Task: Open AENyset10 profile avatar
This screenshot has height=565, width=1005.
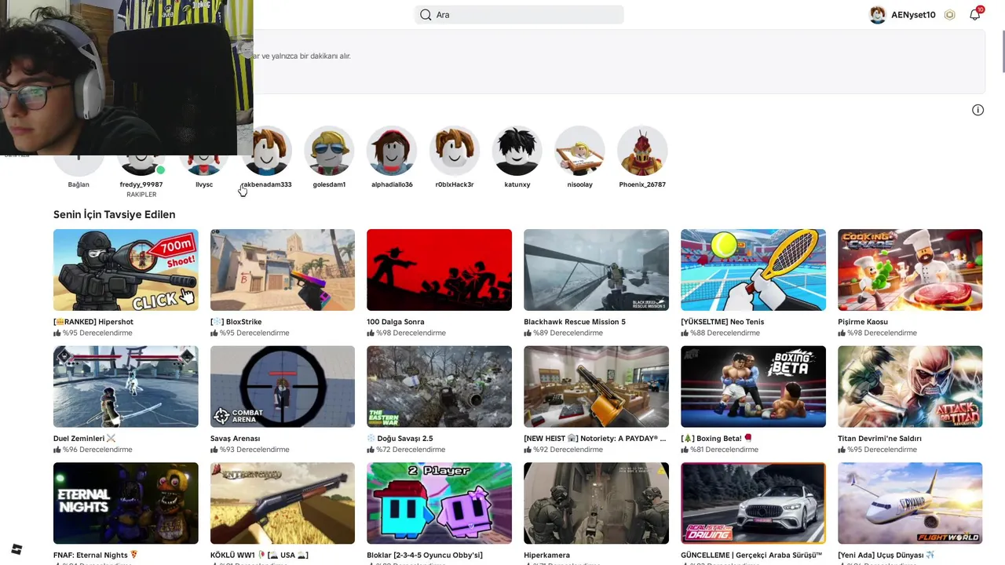Action: [878, 15]
